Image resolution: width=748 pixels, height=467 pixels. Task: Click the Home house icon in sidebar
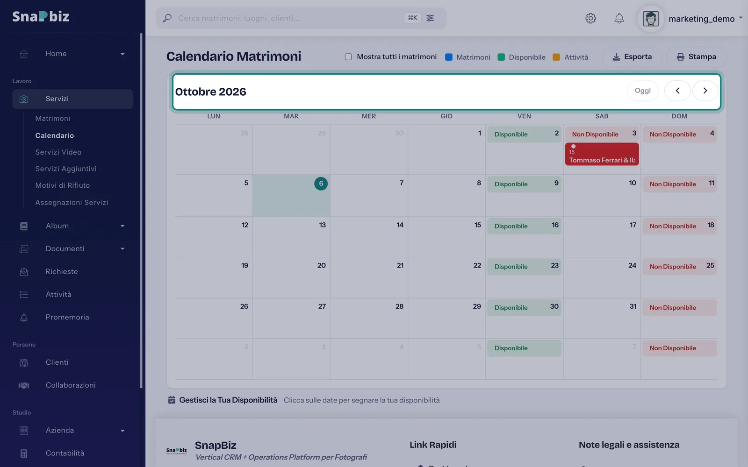[x=24, y=54]
